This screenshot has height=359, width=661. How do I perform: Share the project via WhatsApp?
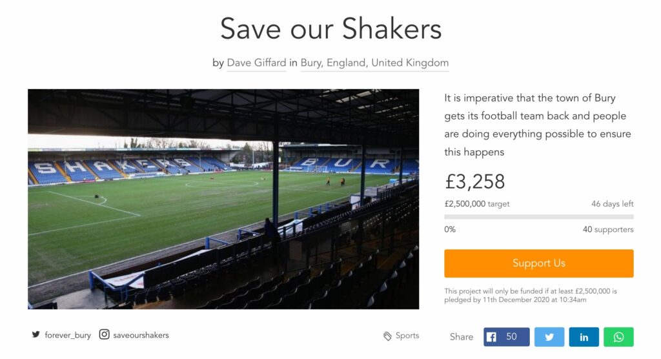[x=618, y=336]
